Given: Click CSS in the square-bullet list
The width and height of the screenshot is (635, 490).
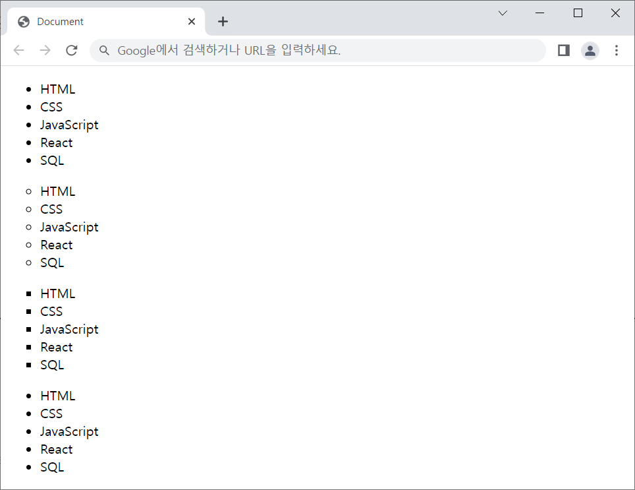Looking at the screenshot, I should coord(51,311).
